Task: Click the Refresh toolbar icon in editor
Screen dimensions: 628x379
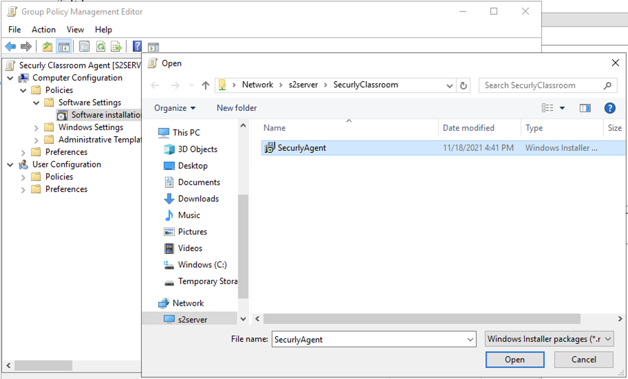Action: pyautogui.click(x=100, y=46)
